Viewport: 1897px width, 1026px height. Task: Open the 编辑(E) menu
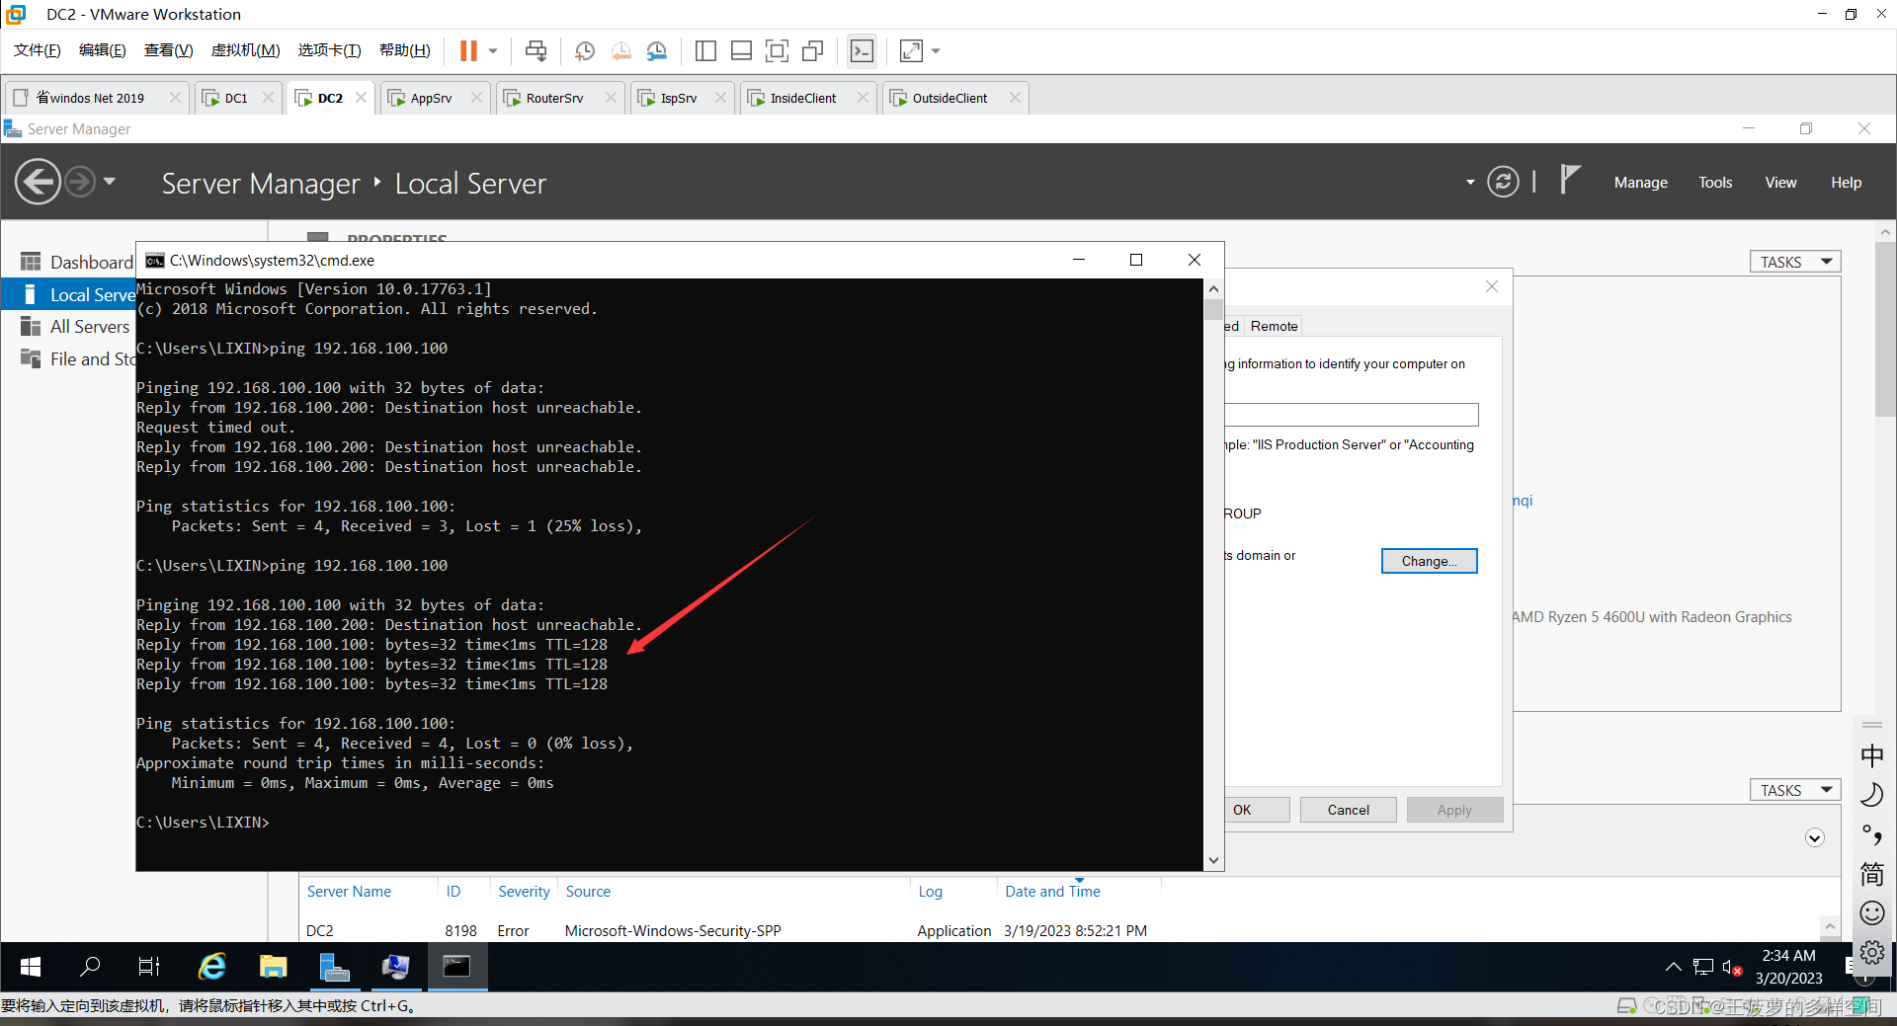coord(103,50)
